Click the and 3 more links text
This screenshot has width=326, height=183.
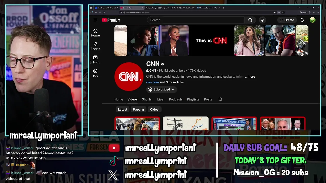point(172,82)
